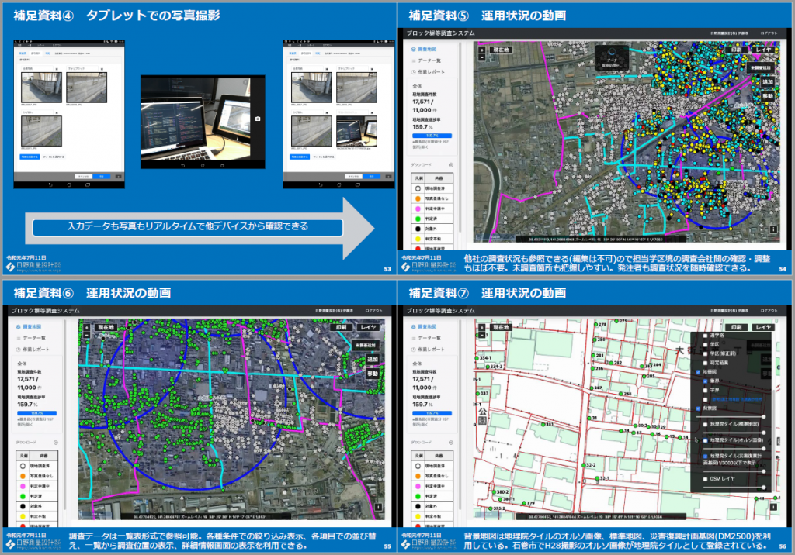Open the laptop photo thumbnail in the tablet gallery

point(358,134)
